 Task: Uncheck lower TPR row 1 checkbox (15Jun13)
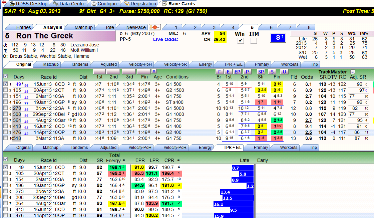click(x=5, y=167)
